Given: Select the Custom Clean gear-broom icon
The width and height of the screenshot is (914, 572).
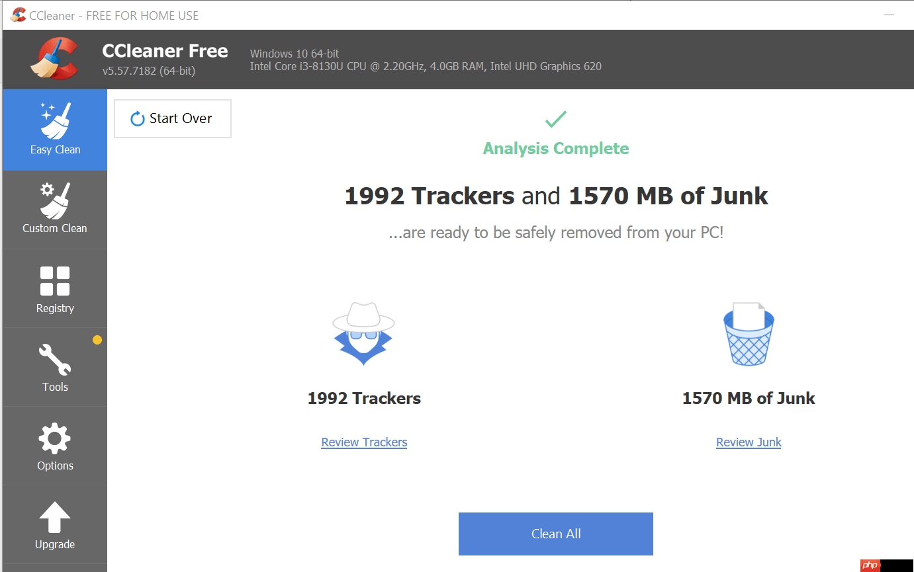Looking at the screenshot, I should [55, 200].
